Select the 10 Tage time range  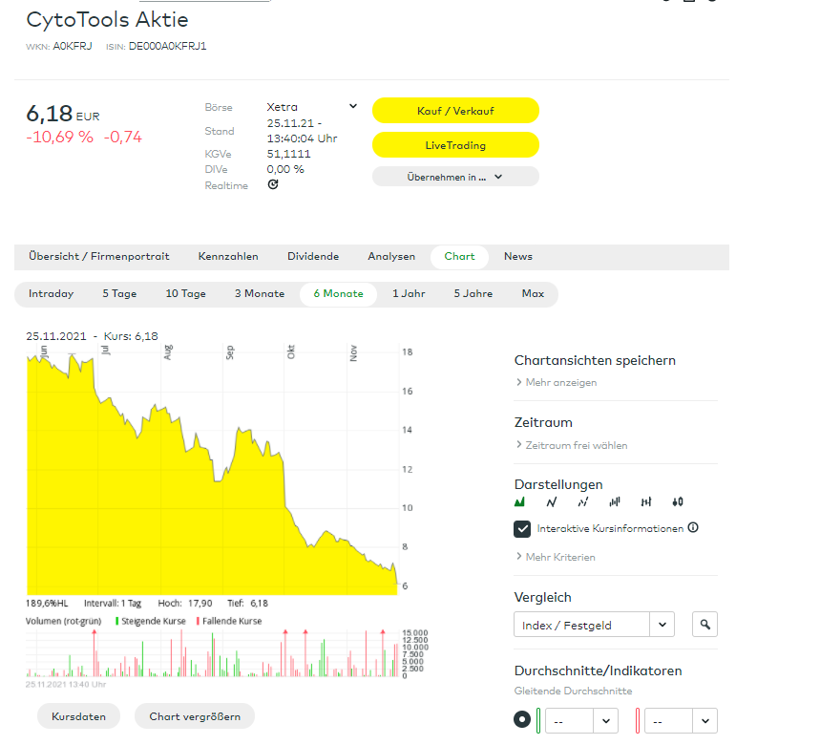coord(185,294)
